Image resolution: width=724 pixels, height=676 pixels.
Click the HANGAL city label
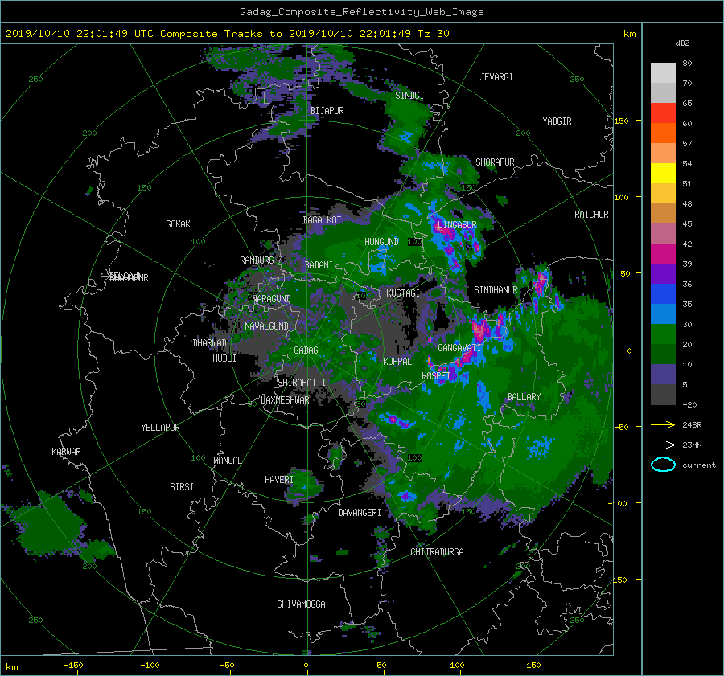(x=227, y=461)
